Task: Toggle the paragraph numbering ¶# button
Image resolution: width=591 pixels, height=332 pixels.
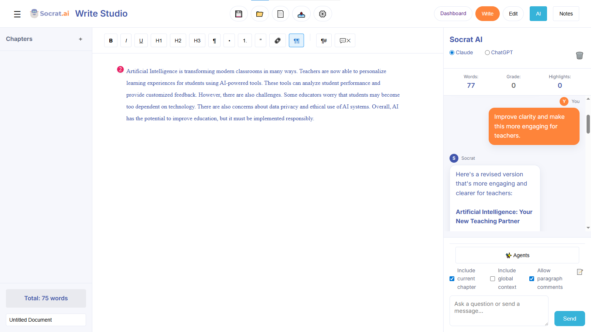Action: (x=324, y=41)
